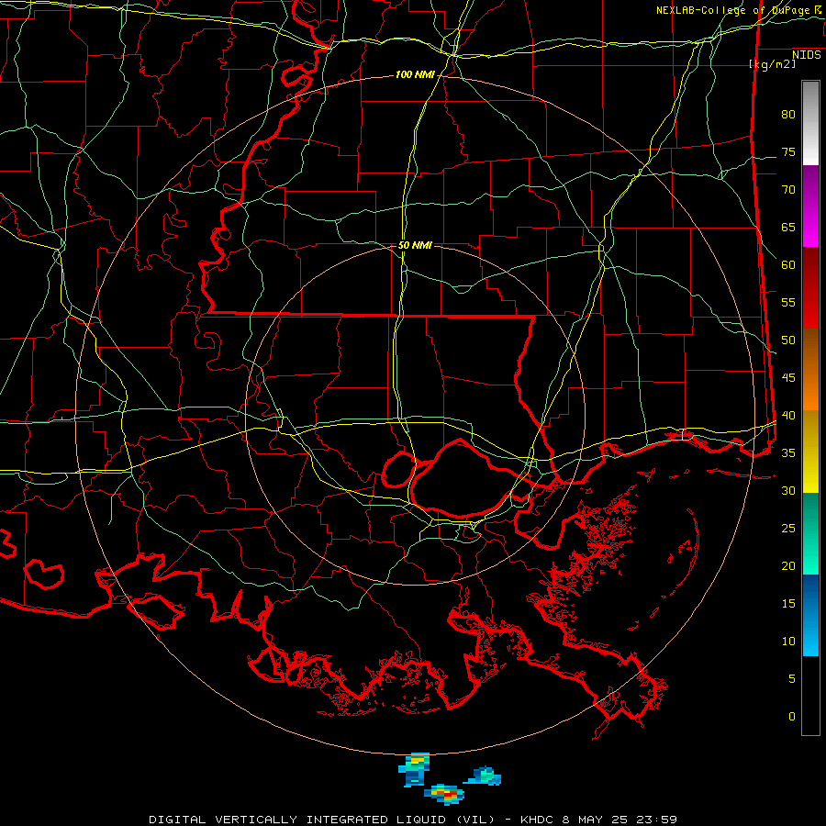Image resolution: width=826 pixels, height=826 pixels.
Task: Click the legend value 10
Action: 788,642
